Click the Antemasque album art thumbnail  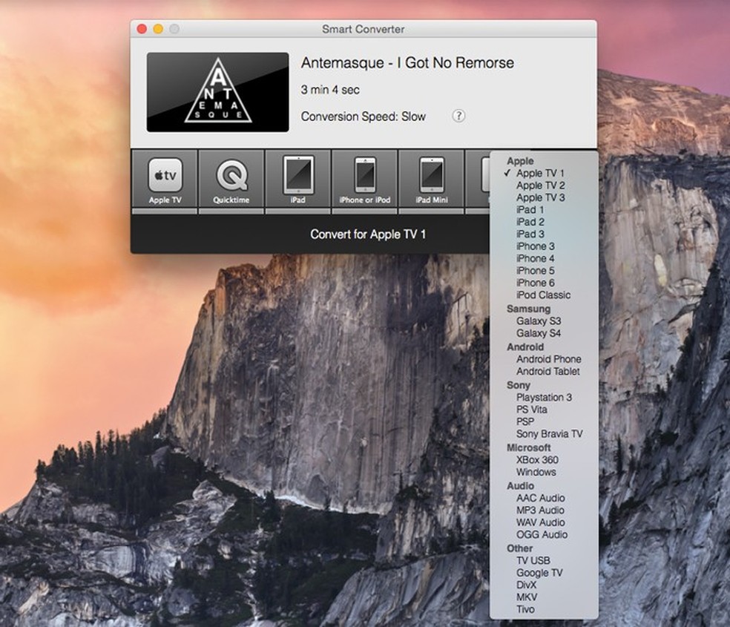[217, 92]
